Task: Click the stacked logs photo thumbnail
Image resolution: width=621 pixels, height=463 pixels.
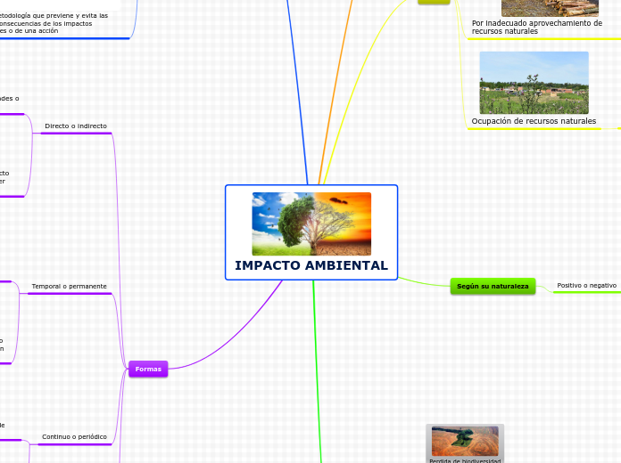Action: click(x=550, y=7)
